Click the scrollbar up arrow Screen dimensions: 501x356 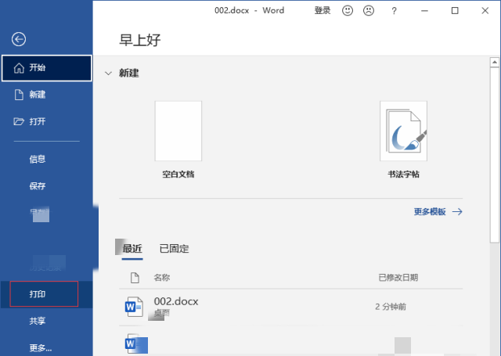click(495, 63)
